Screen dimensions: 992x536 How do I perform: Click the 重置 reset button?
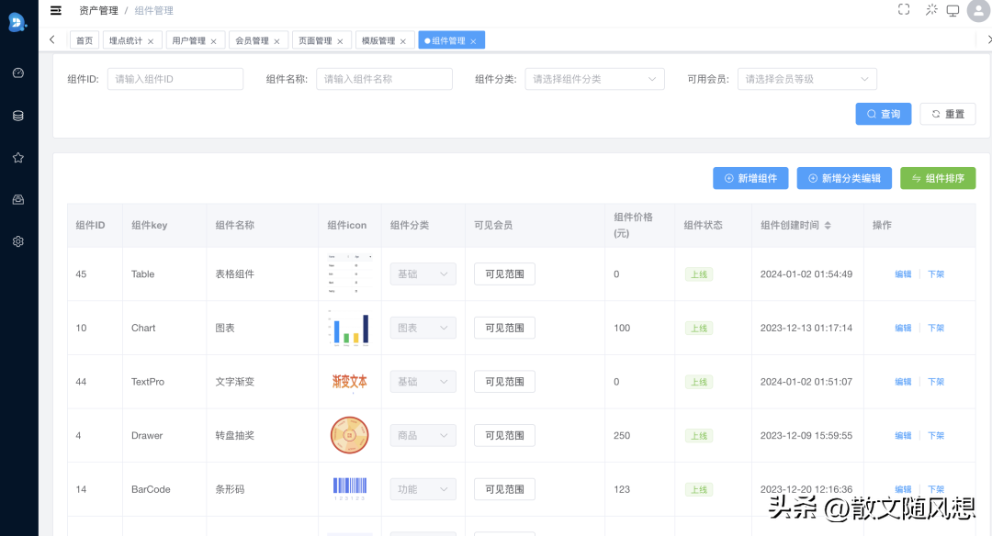(948, 114)
